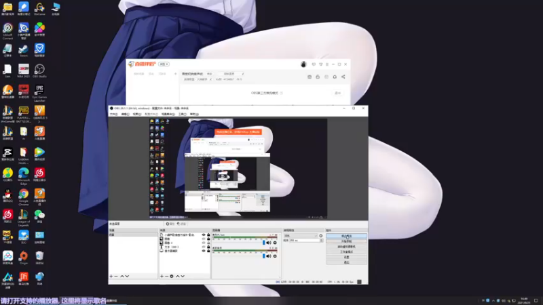Open Scene Collection menu in OBS
543x305 pixels.
click(168, 114)
